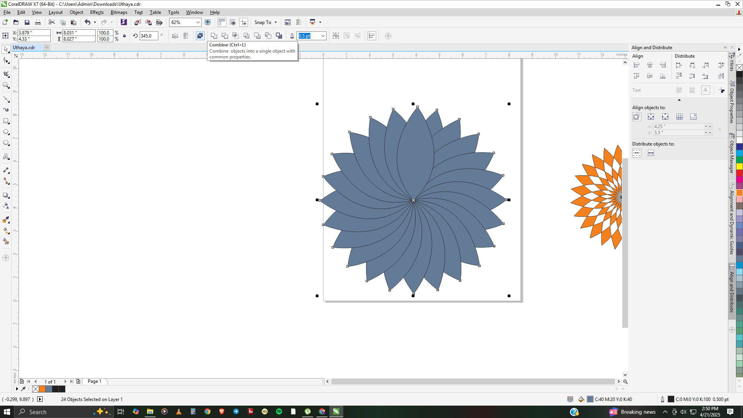Click Align center horizontally icon
This screenshot has width=743, height=418.
pos(650,65)
